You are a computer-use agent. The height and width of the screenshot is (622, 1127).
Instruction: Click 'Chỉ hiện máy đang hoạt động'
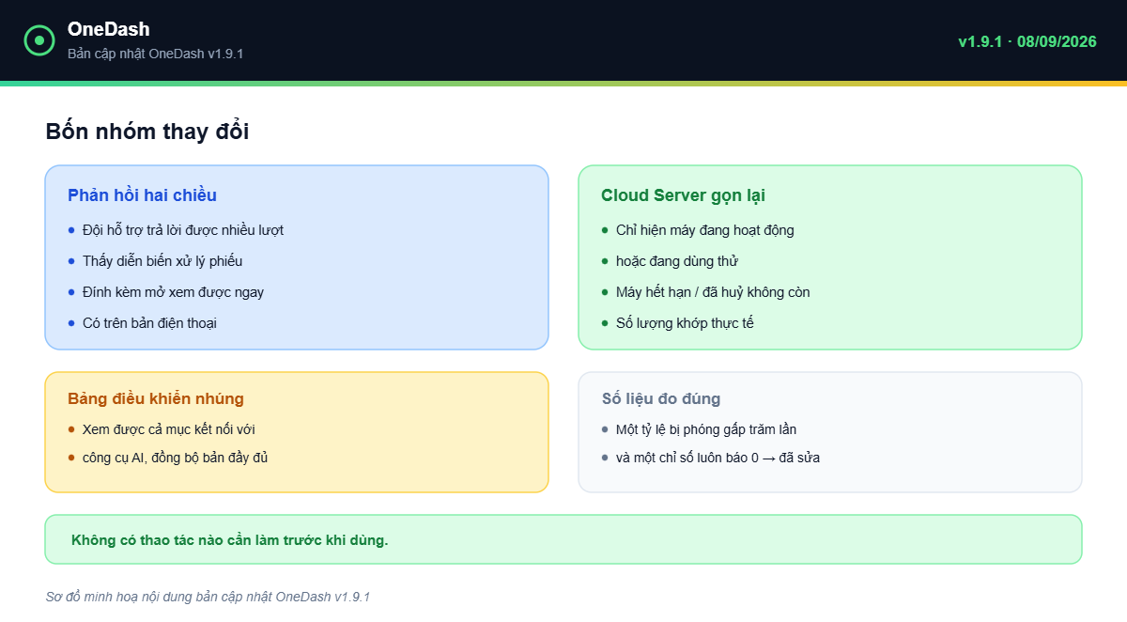705,230
